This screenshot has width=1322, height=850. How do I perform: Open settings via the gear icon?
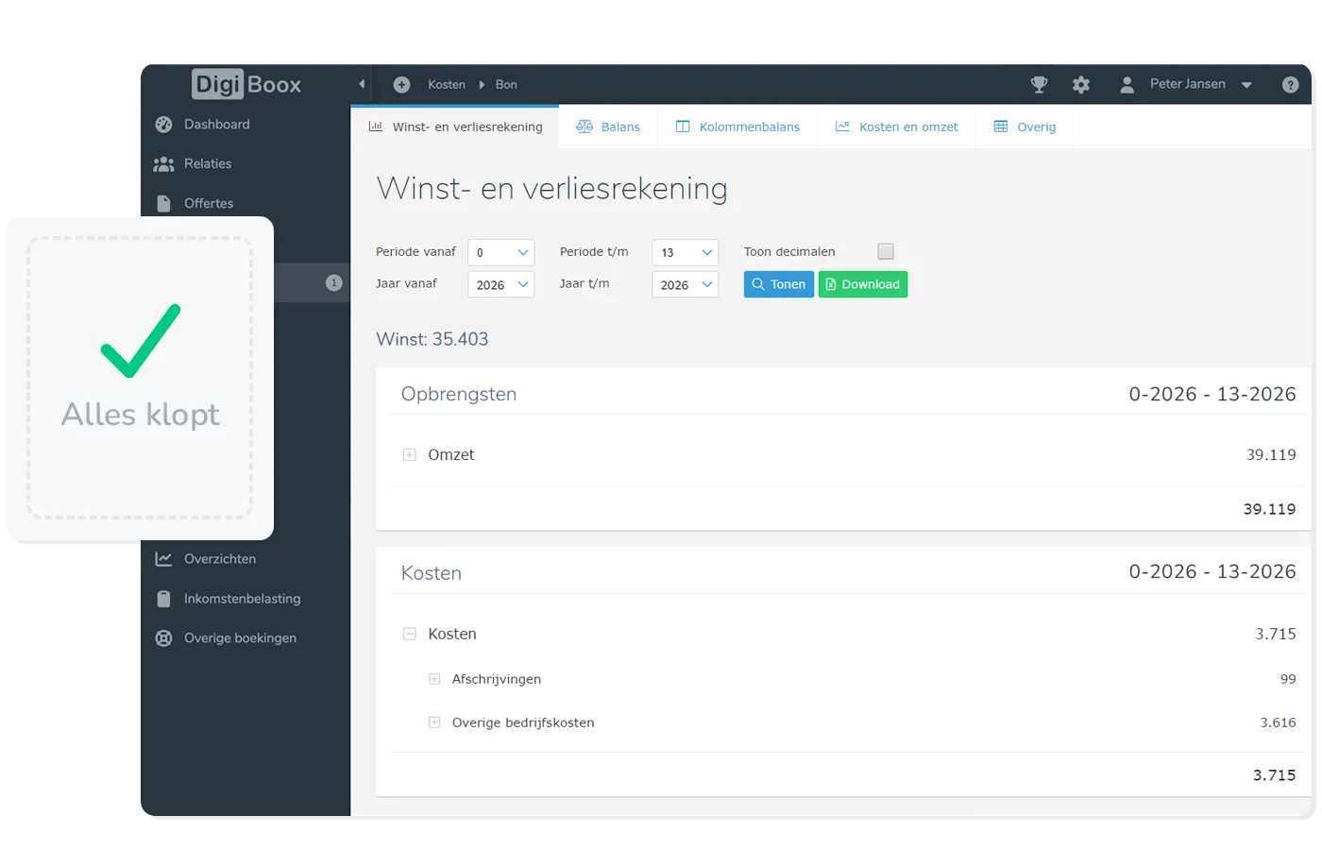click(1081, 85)
